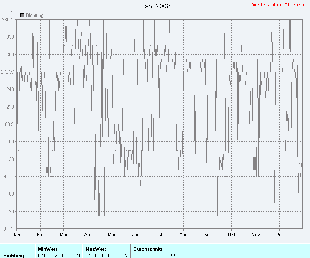Click the '180 S' y-axis label
The height and width of the screenshot is (258, 310).
pyautogui.click(x=8, y=124)
